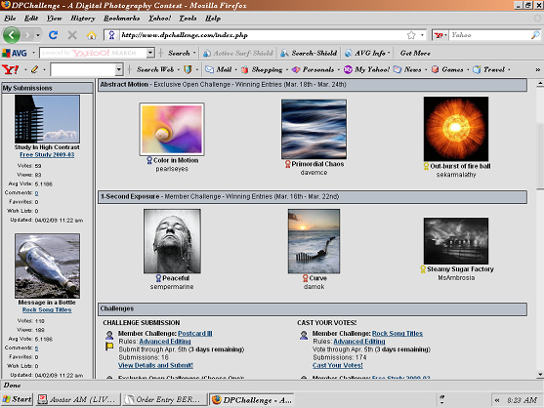
Task: Expand the Search Web dropdown arrow
Action: point(179,69)
